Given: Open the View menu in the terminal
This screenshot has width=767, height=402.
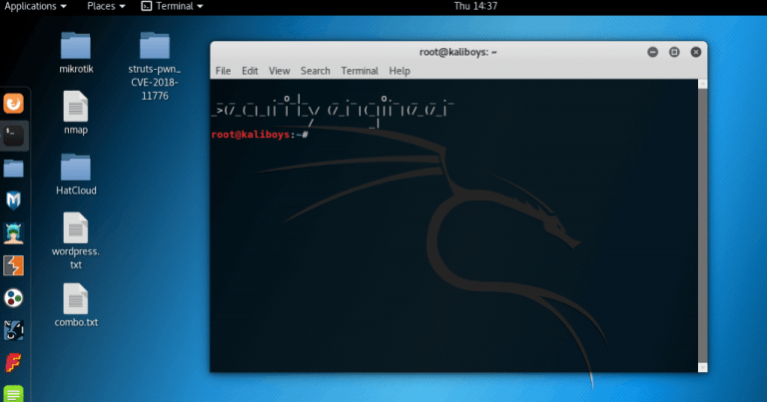Looking at the screenshot, I should tap(280, 71).
